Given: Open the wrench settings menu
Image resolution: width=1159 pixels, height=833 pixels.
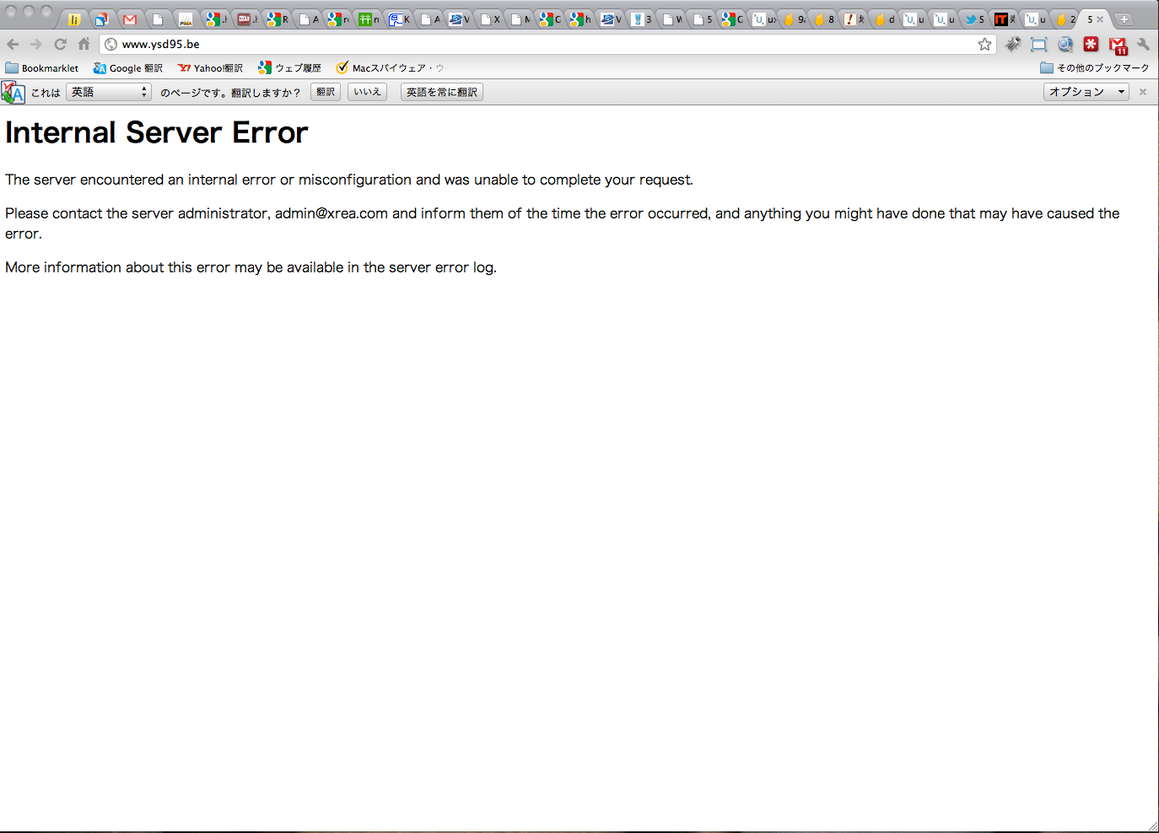Looking at the screenshot, I should (1143, 45).
